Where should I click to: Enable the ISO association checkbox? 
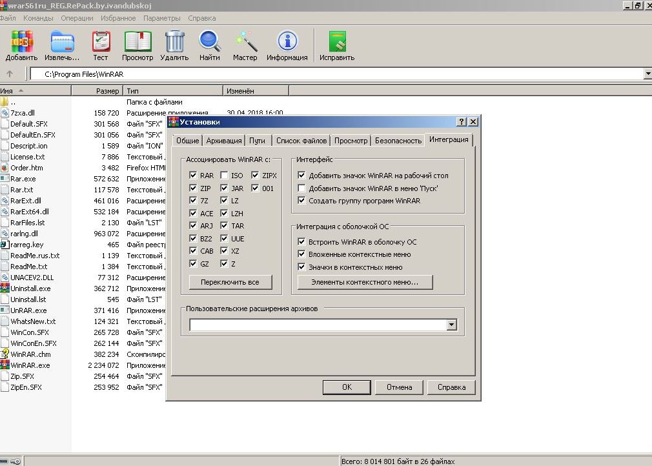click(224, 175)
